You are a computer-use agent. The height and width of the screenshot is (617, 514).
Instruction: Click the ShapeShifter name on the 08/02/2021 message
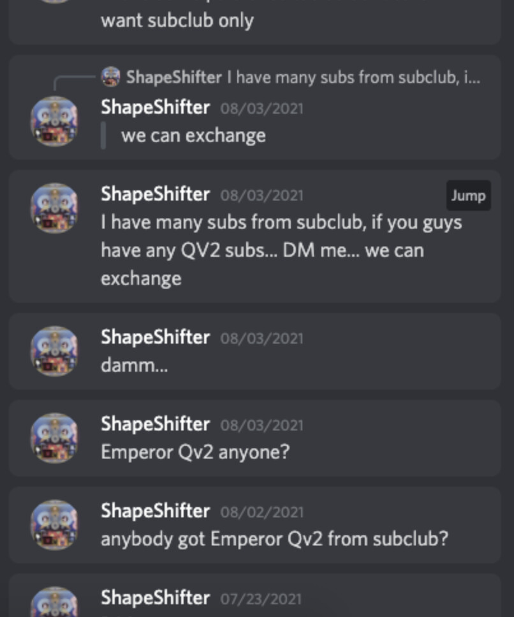point(155,511)
